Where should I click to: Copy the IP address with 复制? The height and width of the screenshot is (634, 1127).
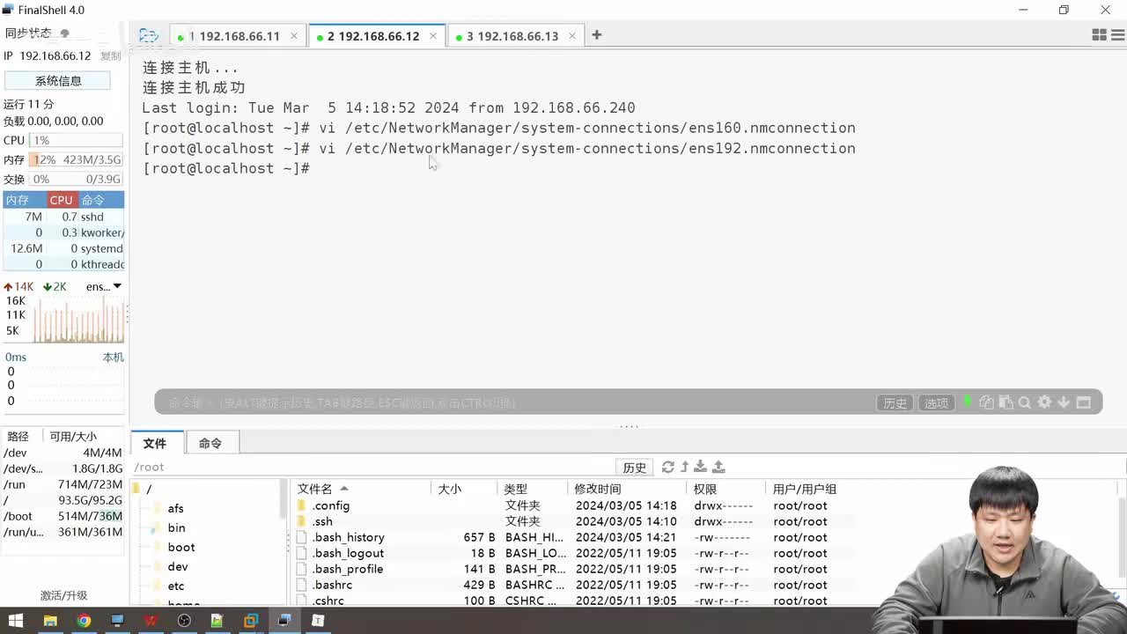click(110, 55)
